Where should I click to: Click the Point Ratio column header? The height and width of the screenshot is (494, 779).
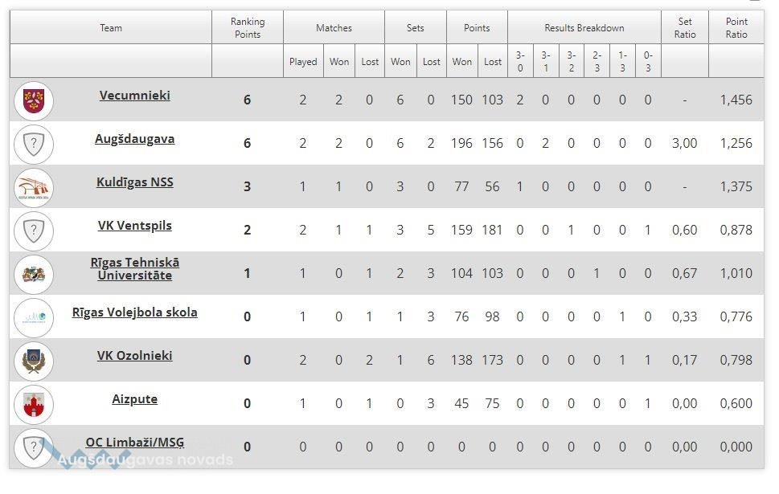point(736,27)
